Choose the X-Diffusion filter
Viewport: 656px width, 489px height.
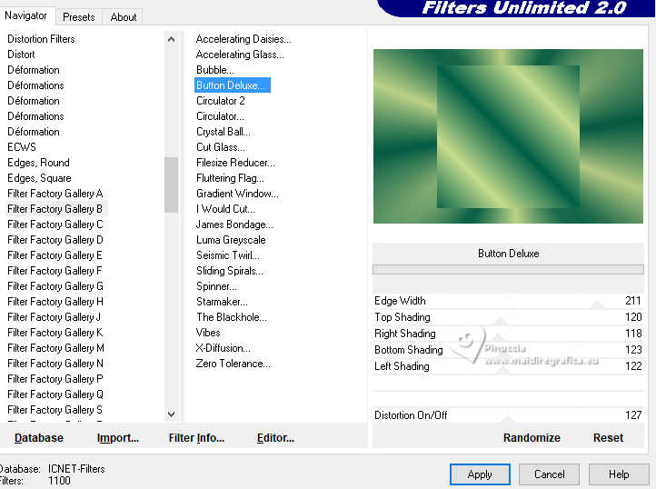[x=223, y=348]
